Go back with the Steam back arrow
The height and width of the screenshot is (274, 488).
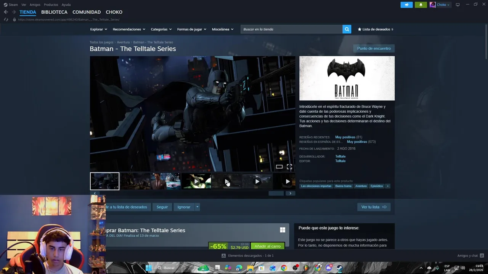tap(6, 12)
